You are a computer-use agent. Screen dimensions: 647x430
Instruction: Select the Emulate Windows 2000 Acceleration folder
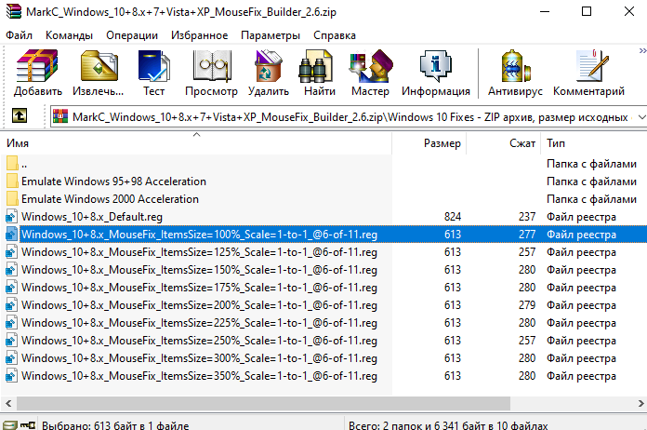[110, 199]
